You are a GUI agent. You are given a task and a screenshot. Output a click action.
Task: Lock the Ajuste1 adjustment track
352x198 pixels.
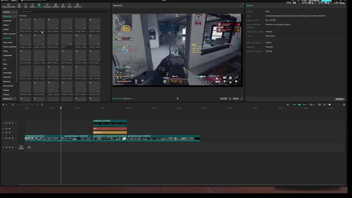(6, 133)
